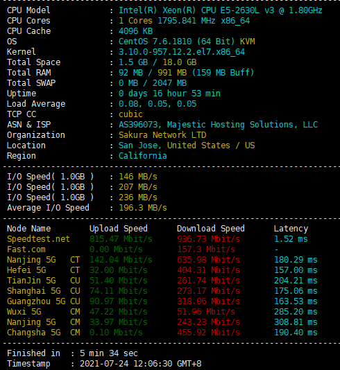Image resolution: width=340 pixels, height=370 pixels.
Task: Click the latency value '180.29 ms'
Action: 296,260
